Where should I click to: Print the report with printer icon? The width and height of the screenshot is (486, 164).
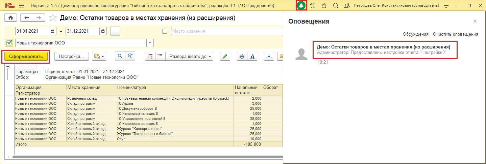pos(242,57)
